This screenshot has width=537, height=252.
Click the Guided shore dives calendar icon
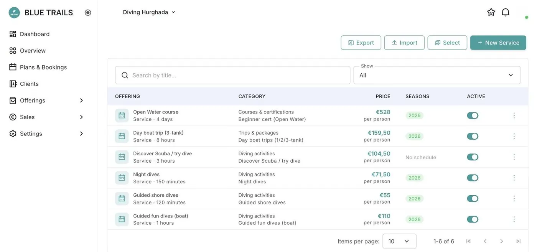(x=122, y=198)
